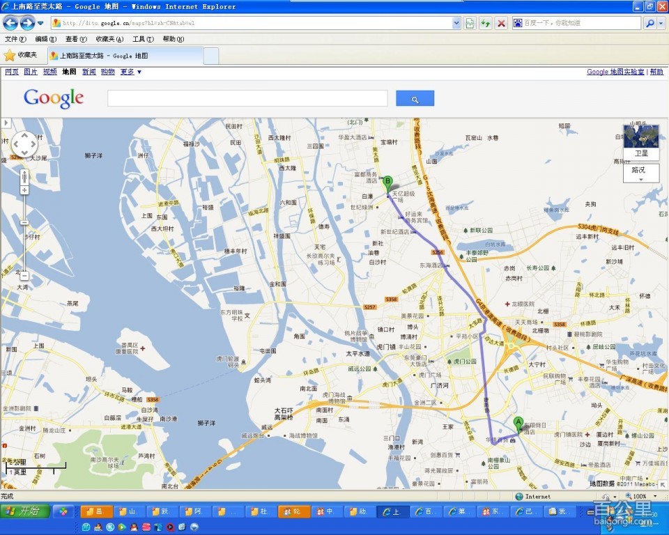Image resolution: width=669 pixels, height=535 pixels.
Task: Stop page loading with red X icon
Action: point(501,23)
